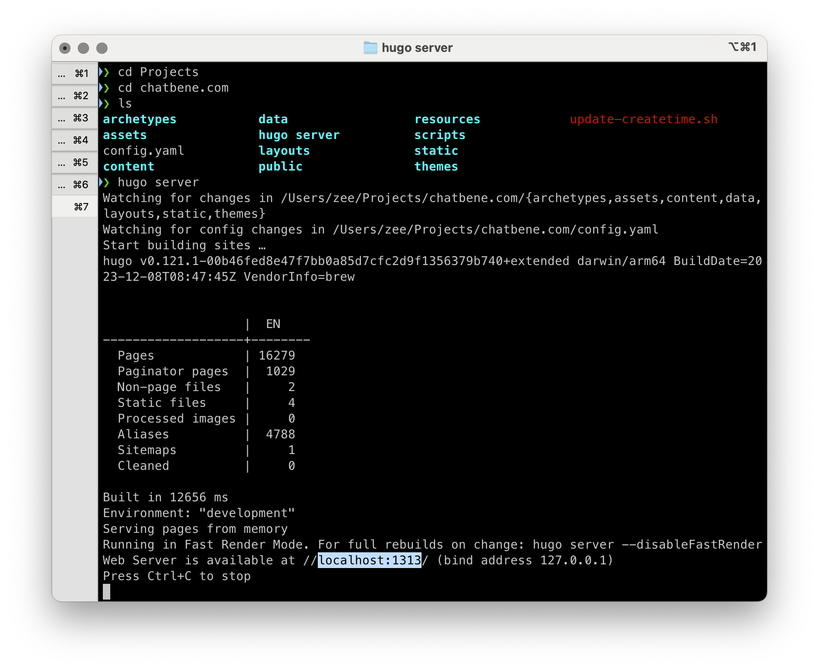
Task: Click the 'cd chatbene.com' command line
Action: coord(173,88)
